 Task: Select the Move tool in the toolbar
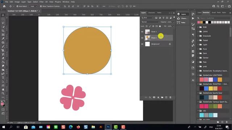click(3, 15)
